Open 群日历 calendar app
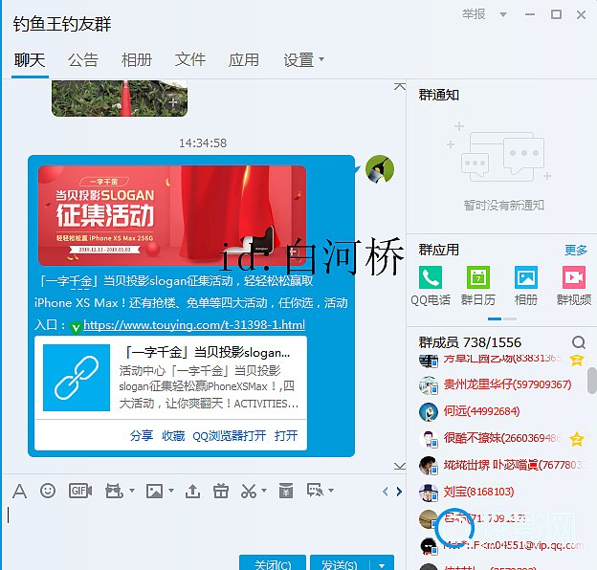 [478, 286]
